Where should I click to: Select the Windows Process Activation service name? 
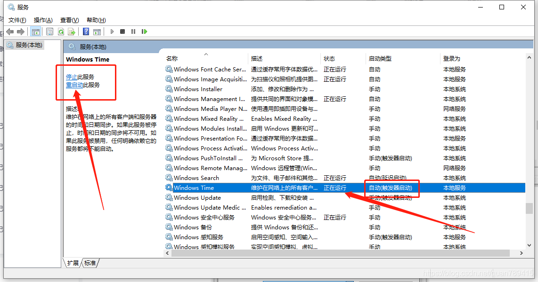click(210, 148)
